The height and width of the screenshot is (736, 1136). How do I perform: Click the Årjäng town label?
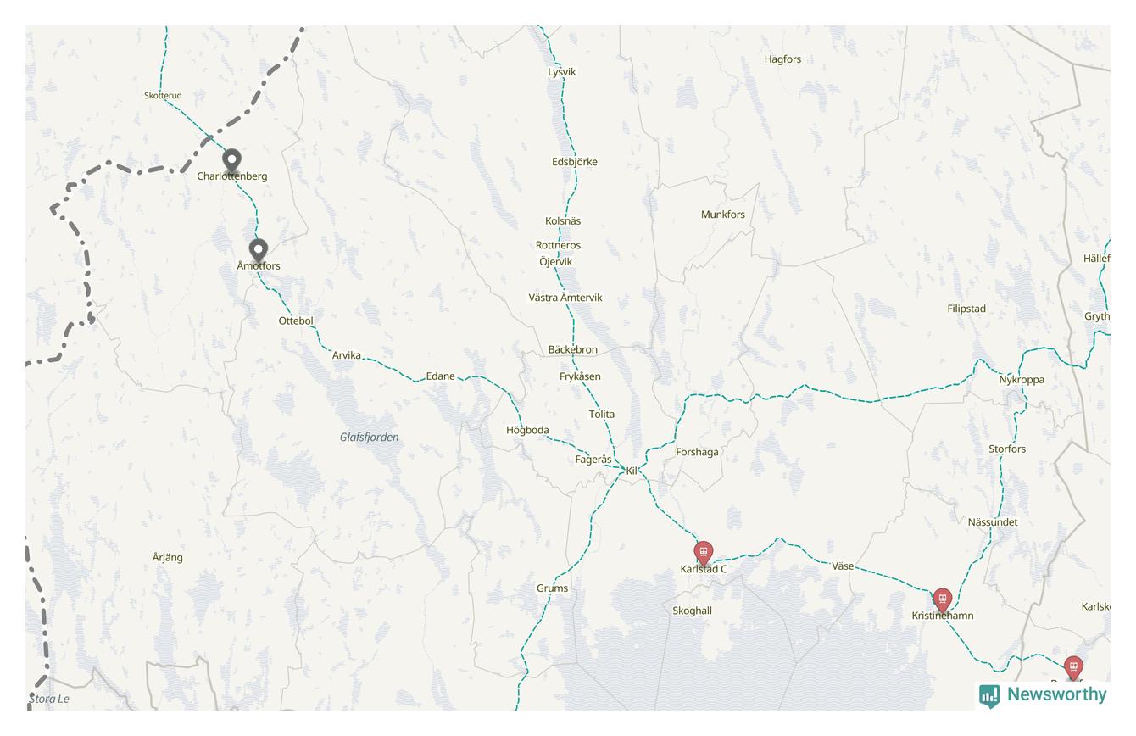click(167, 557)
